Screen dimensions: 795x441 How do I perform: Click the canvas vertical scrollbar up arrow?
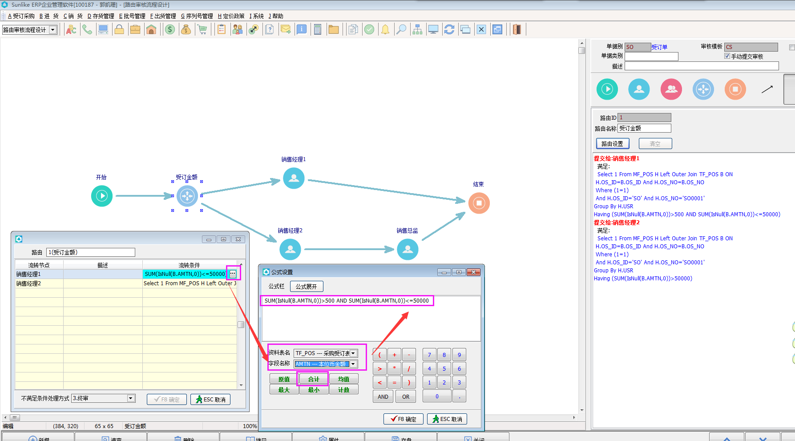pos(581,43)
